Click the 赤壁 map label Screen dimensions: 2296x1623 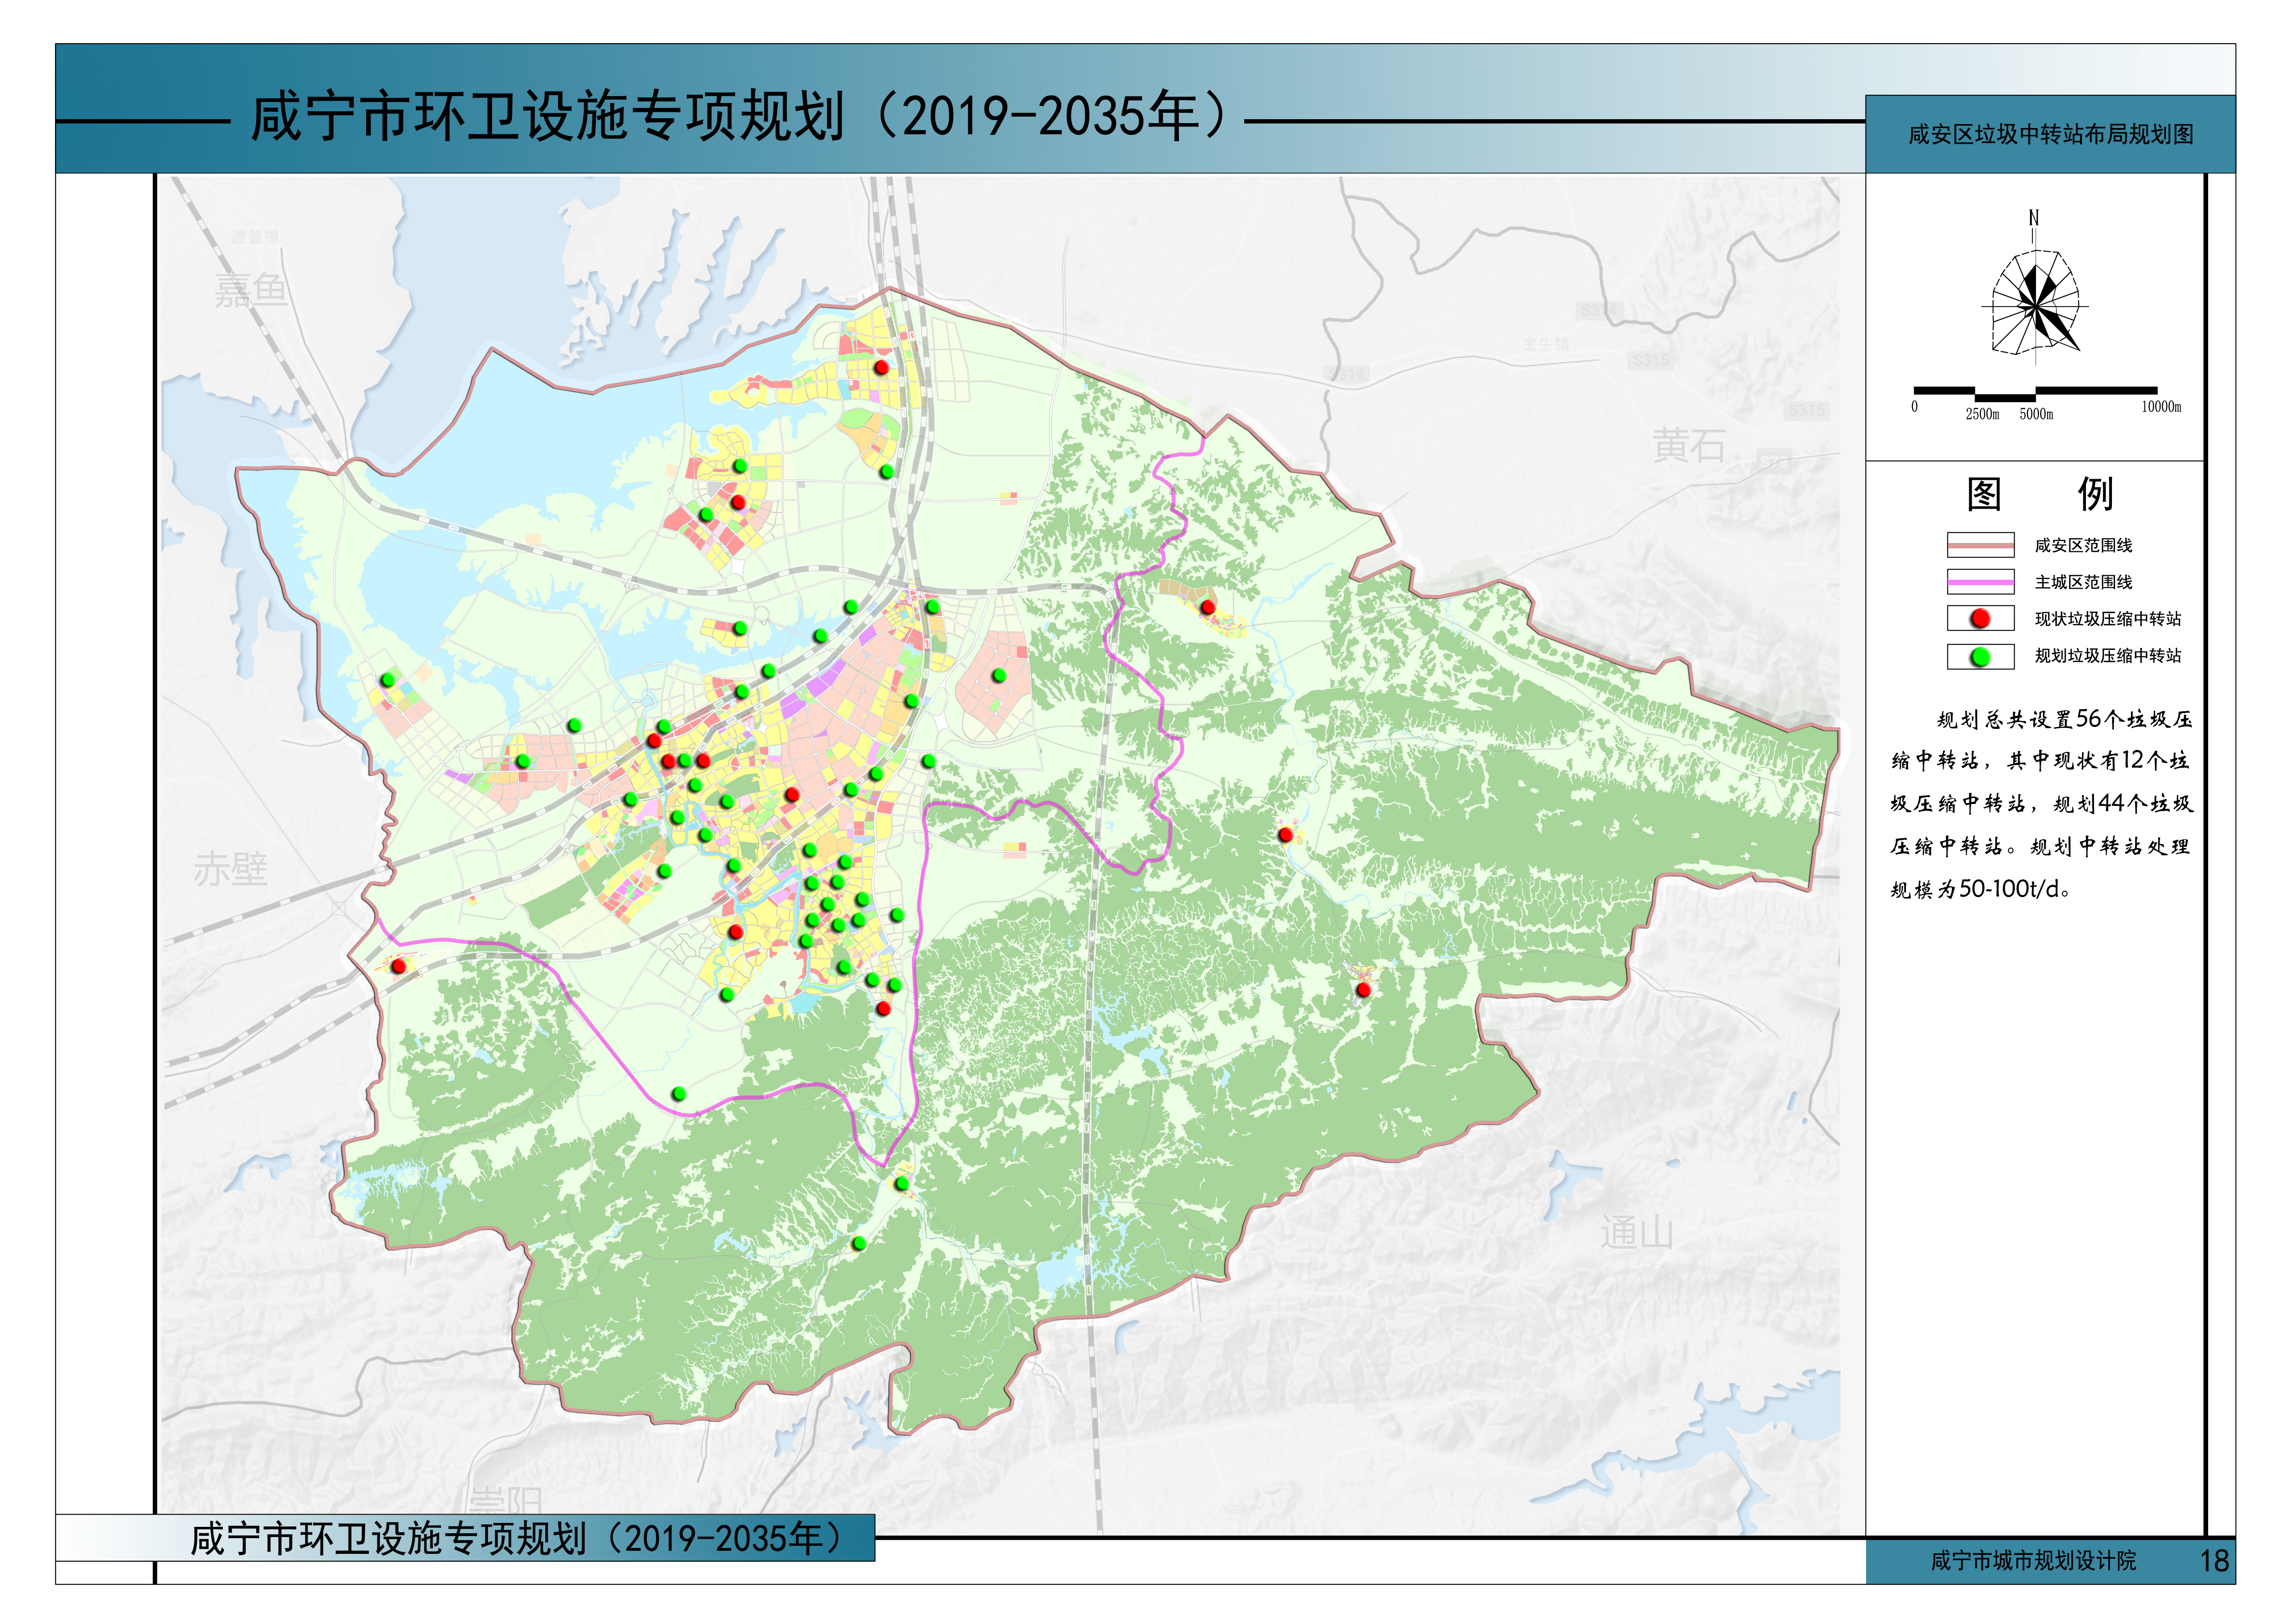(230, 870)
